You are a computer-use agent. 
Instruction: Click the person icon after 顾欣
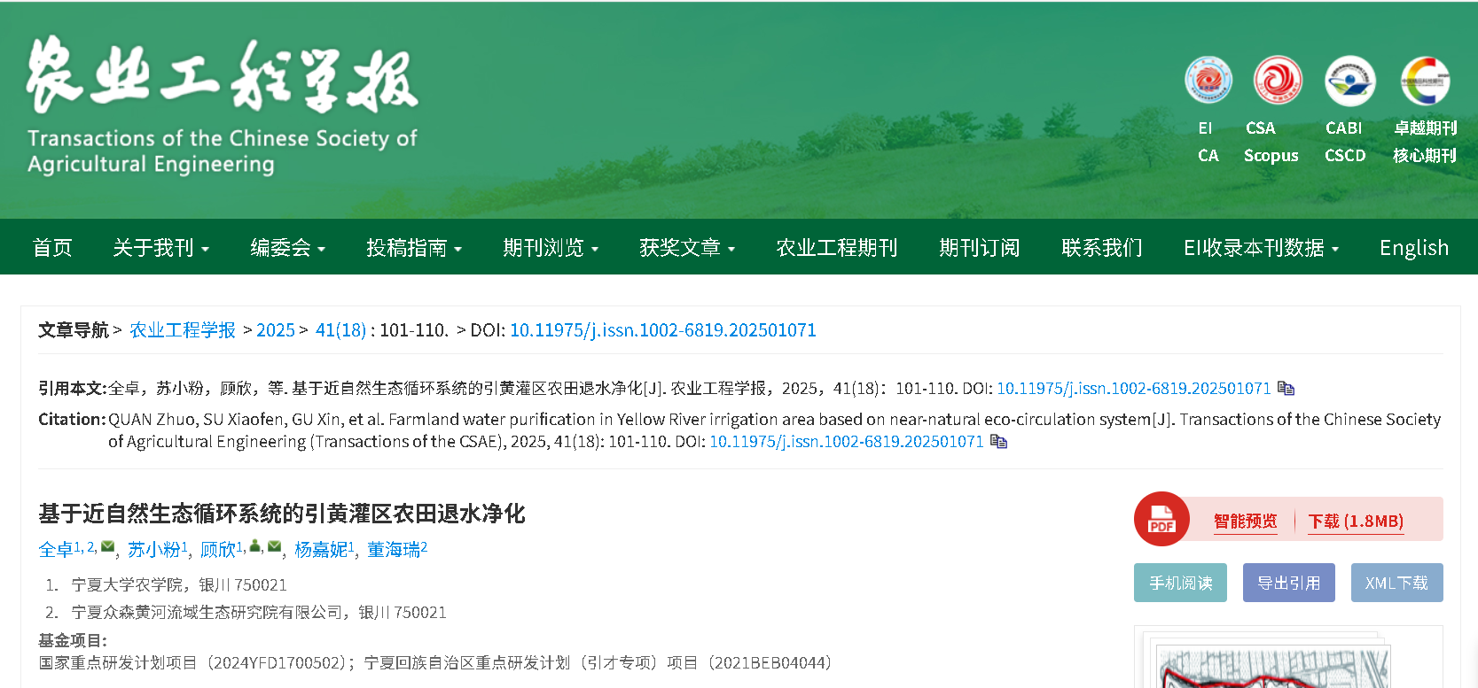[x=255, y=546]
